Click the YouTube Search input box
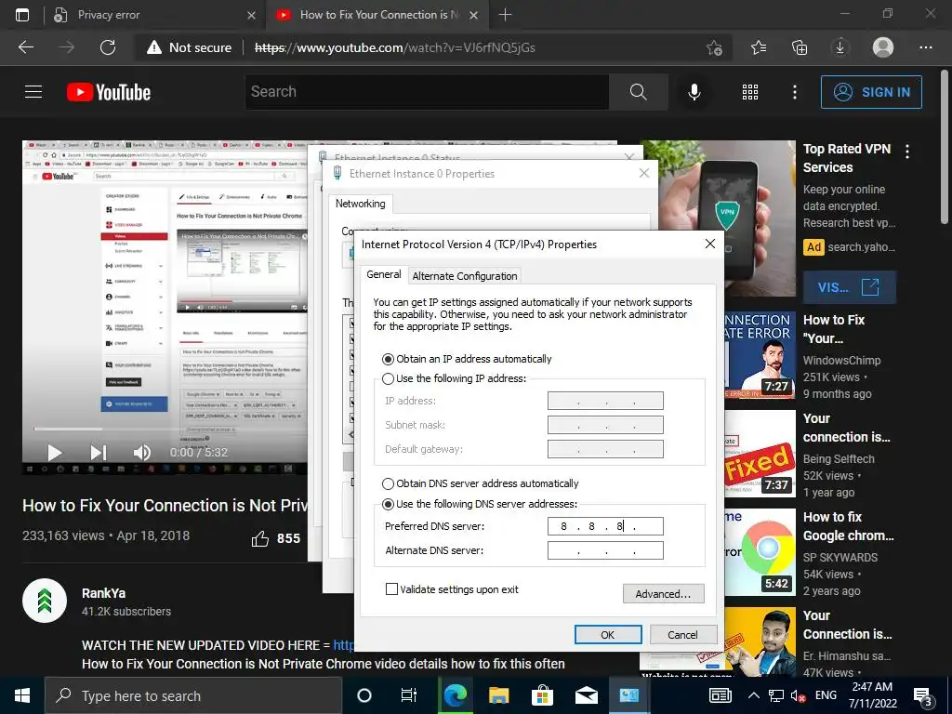 pos(427,92)
